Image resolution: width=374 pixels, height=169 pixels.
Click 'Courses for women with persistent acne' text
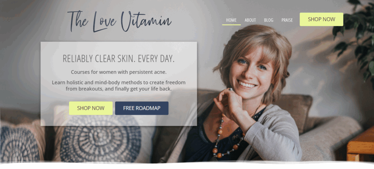point(119,72)
